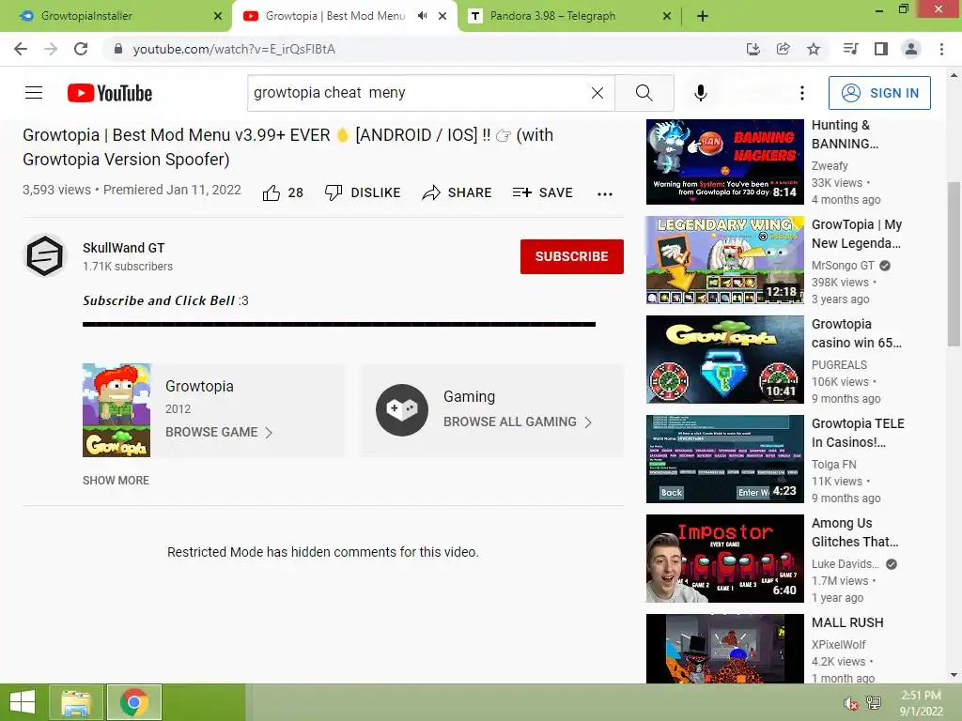The image size is (962, 721).
Task: Run search with the magnifier button
Action: click(x=644, y=93)
